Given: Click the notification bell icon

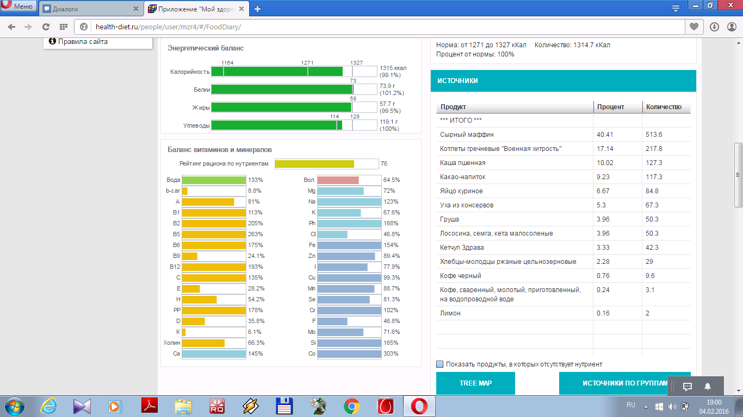Looking at the screenshot, I should pos(708,386).
